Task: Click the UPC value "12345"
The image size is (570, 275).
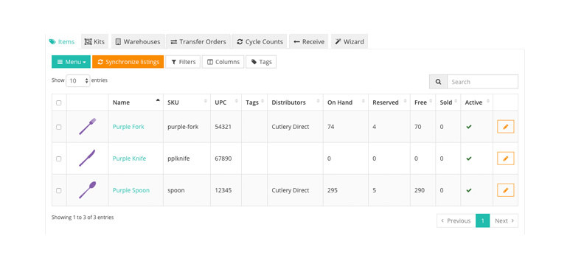Action: pyautogui.click(x=223, y=190)
